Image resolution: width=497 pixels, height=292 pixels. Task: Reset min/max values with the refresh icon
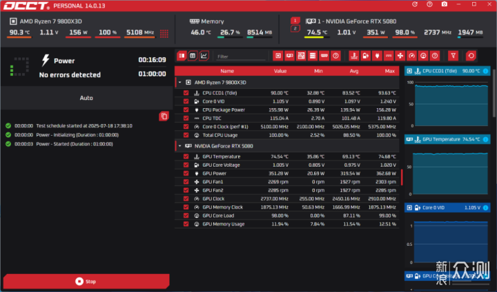click(x=471, y=56)
